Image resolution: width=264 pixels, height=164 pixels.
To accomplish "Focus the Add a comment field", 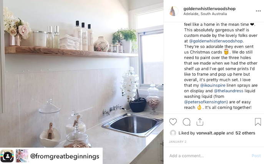I will pyautogui.click(x=209, y=156).
